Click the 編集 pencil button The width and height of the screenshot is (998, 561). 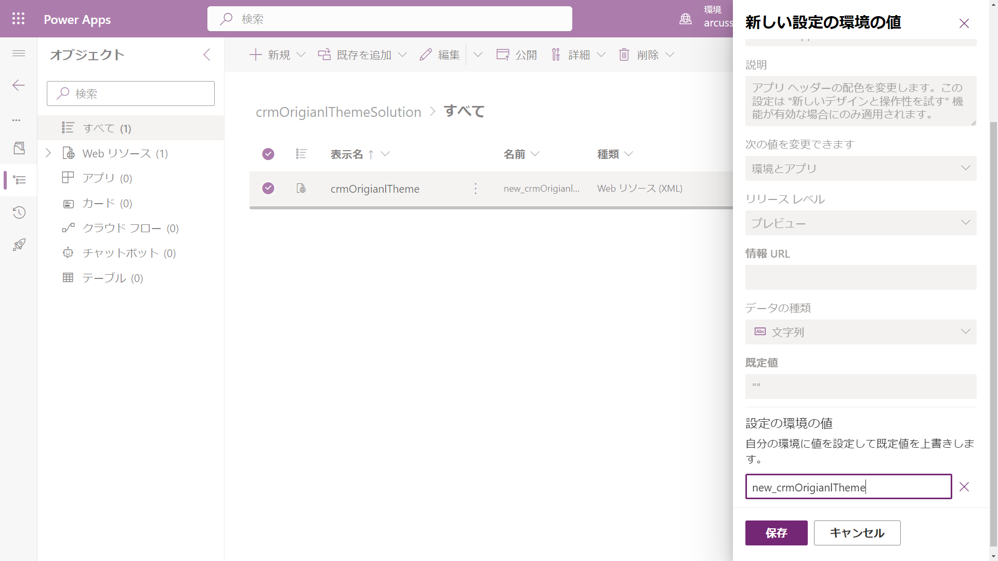tap(440, 55)
